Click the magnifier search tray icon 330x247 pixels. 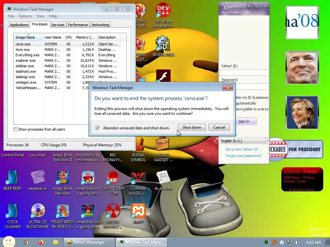[x=274, y=242]
